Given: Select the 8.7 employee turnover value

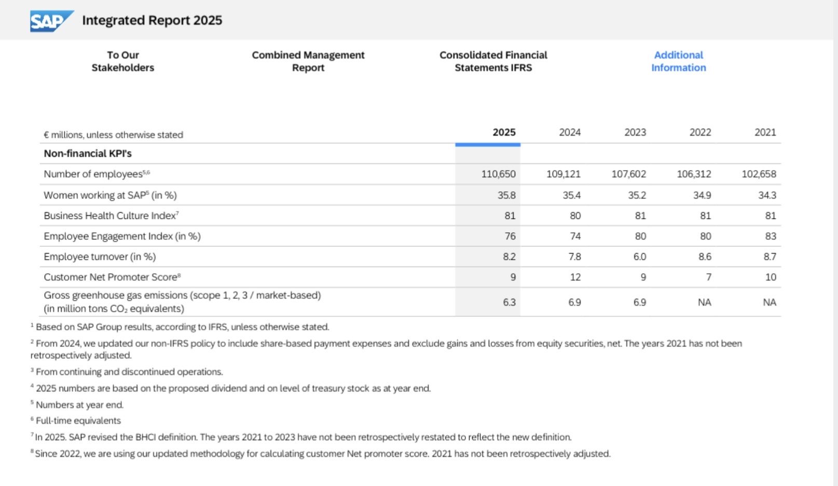Looking at the screenshot, I should pos(770,257).
